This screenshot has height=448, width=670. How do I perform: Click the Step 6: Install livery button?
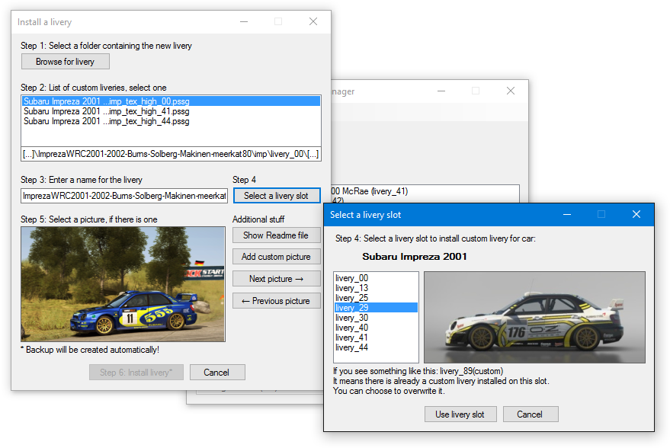pyautogui.click(x=136, y=373)
